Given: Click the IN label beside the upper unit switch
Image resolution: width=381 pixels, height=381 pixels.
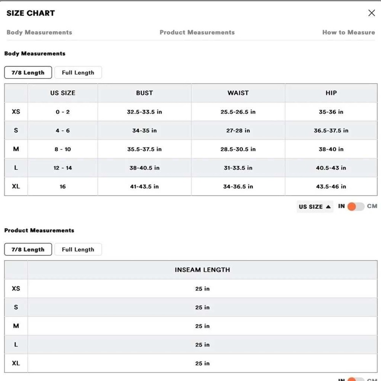Looking at the screenshot, I should pyautogui.click(x=341, y=206).
